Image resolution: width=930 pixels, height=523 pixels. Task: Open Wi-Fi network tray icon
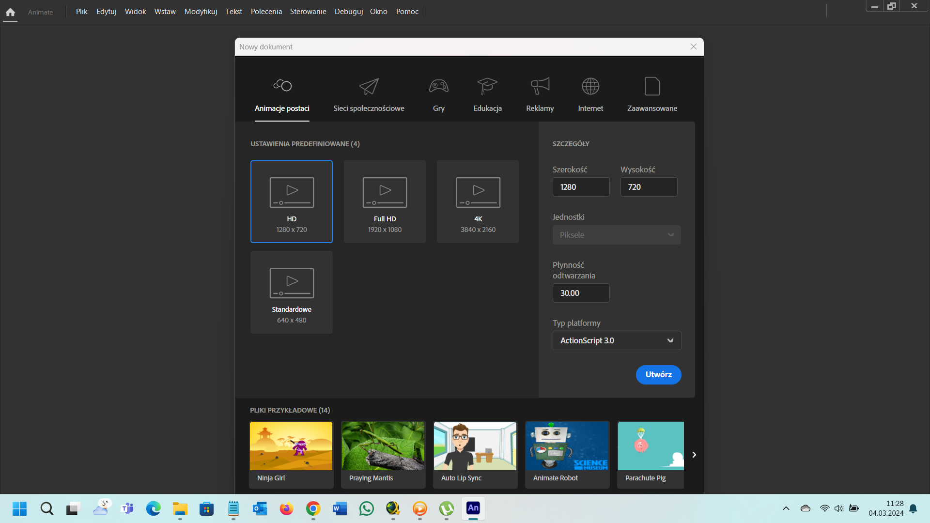point(824,508)
